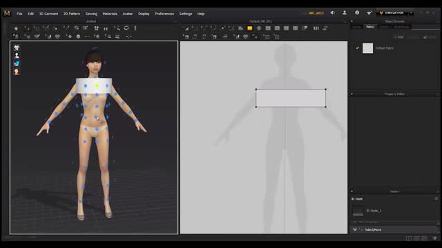This screenshot has width=442, height=248.
Task: Switch to the Buttonhole tab in Object Browser
Action: 402,27
